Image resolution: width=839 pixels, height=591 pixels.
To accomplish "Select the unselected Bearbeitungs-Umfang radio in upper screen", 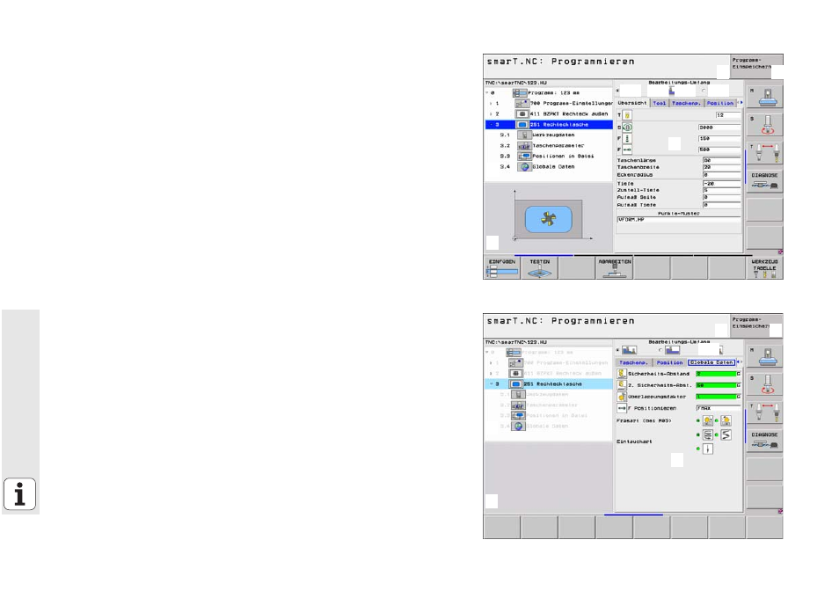I will (x=704, y=91).
